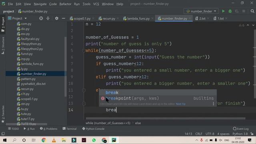Hide the Project panel with minus icon
This screenshot has width=256, height=144.
pyautogui.click(x=64, y=18)
